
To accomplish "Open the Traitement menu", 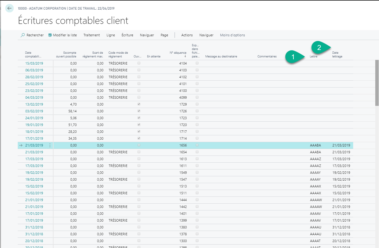I will 91,35.
